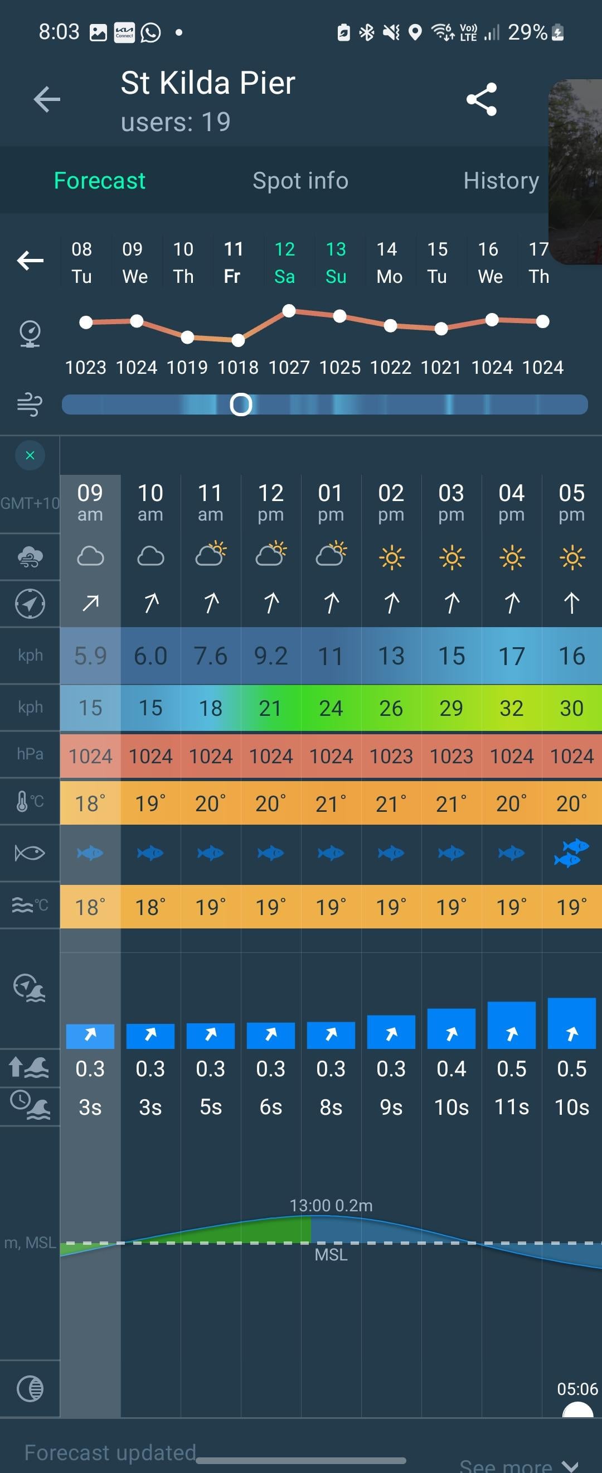602x1473 pixels.
Task: Select the Forecast tab
Action: pos(99,181)
